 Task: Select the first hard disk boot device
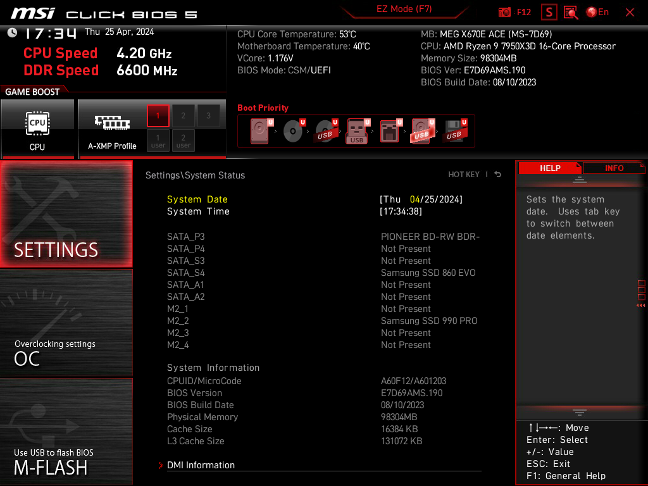click(x=261, y=131)
